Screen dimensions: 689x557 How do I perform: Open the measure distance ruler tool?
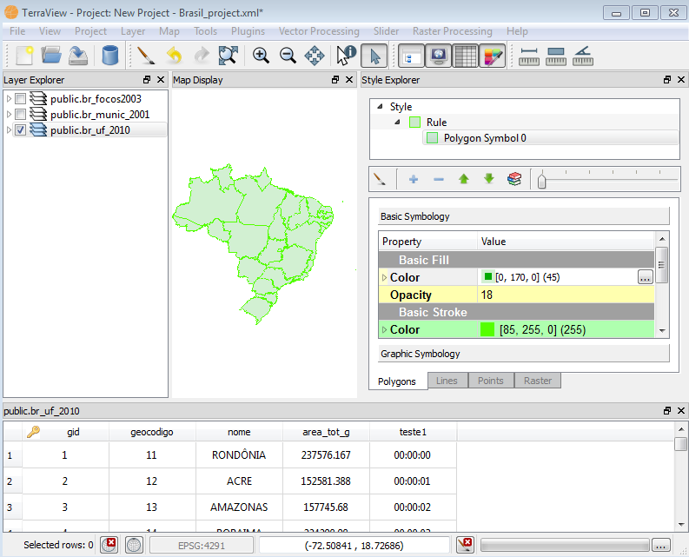pyautogui.click(x=529, y=56)
